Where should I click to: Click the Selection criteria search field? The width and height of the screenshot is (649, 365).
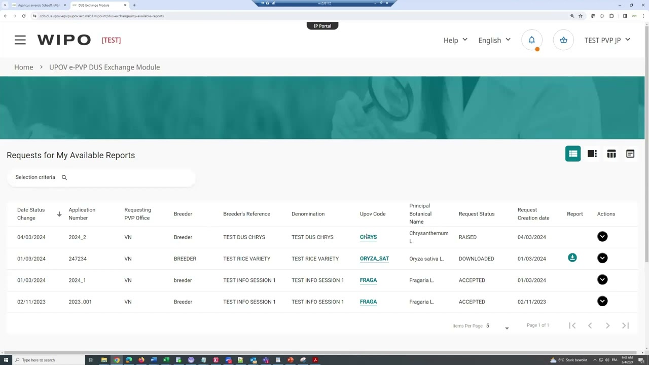tap(101, 177)
